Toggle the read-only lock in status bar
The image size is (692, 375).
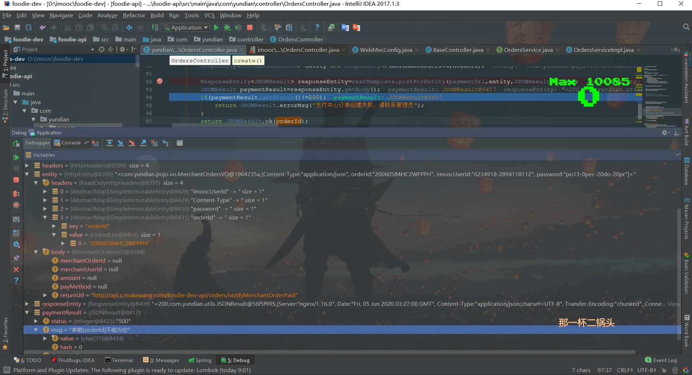(x=664, y=370)
